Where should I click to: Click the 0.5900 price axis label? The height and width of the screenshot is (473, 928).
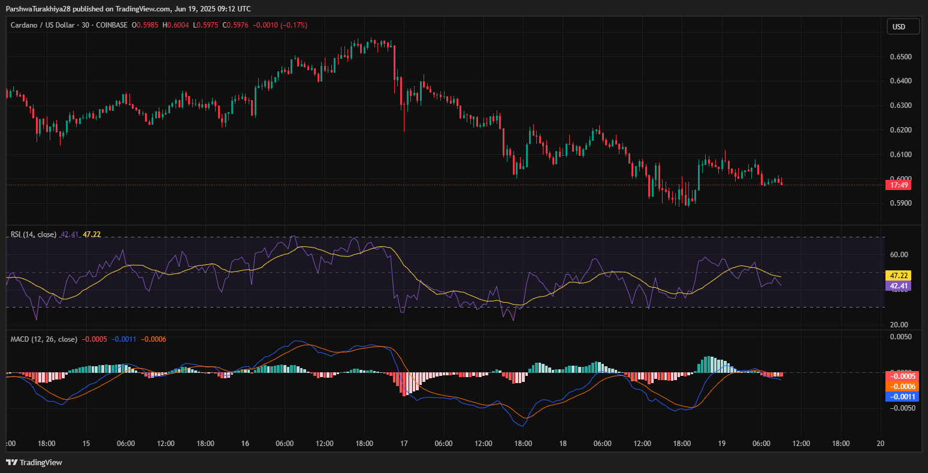[x=901, y=203]
